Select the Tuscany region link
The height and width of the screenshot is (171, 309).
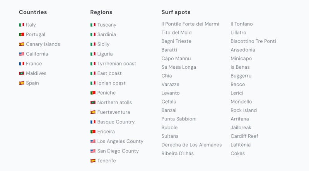[107, 25]
